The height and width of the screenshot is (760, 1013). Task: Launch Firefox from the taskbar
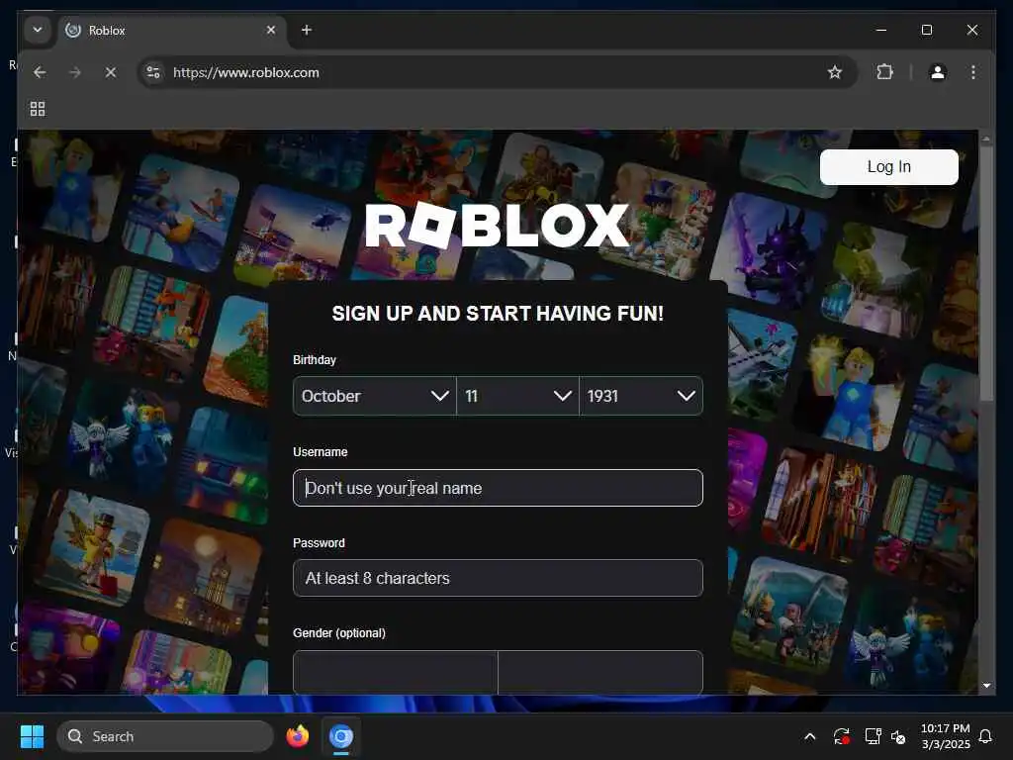tap(297, 736)
